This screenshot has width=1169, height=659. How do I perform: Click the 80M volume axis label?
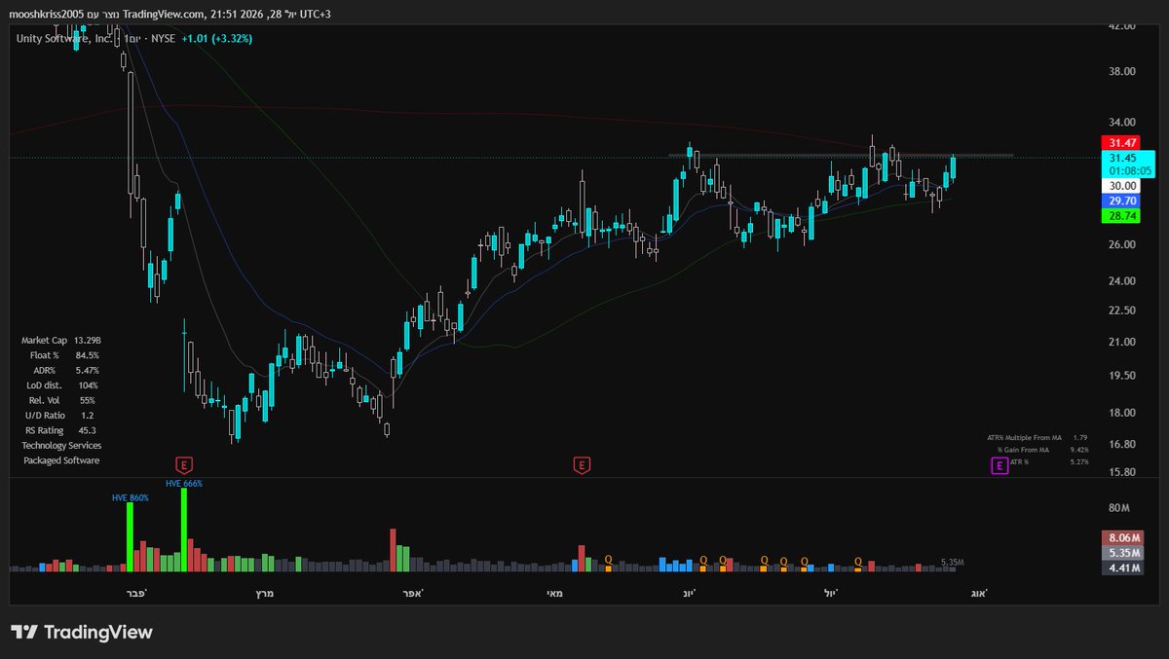tap(1118, 509)
